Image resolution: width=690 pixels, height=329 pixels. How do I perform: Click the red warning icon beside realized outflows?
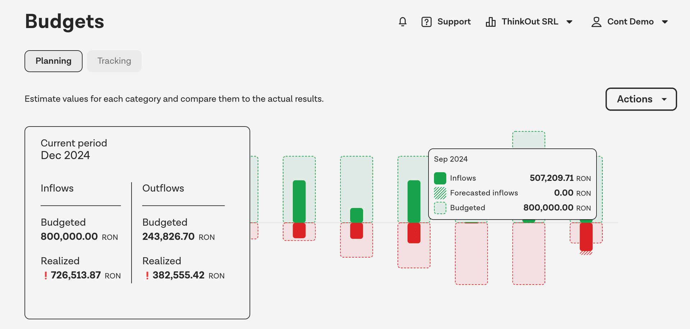pyautogui.click(x=147, y=276)
